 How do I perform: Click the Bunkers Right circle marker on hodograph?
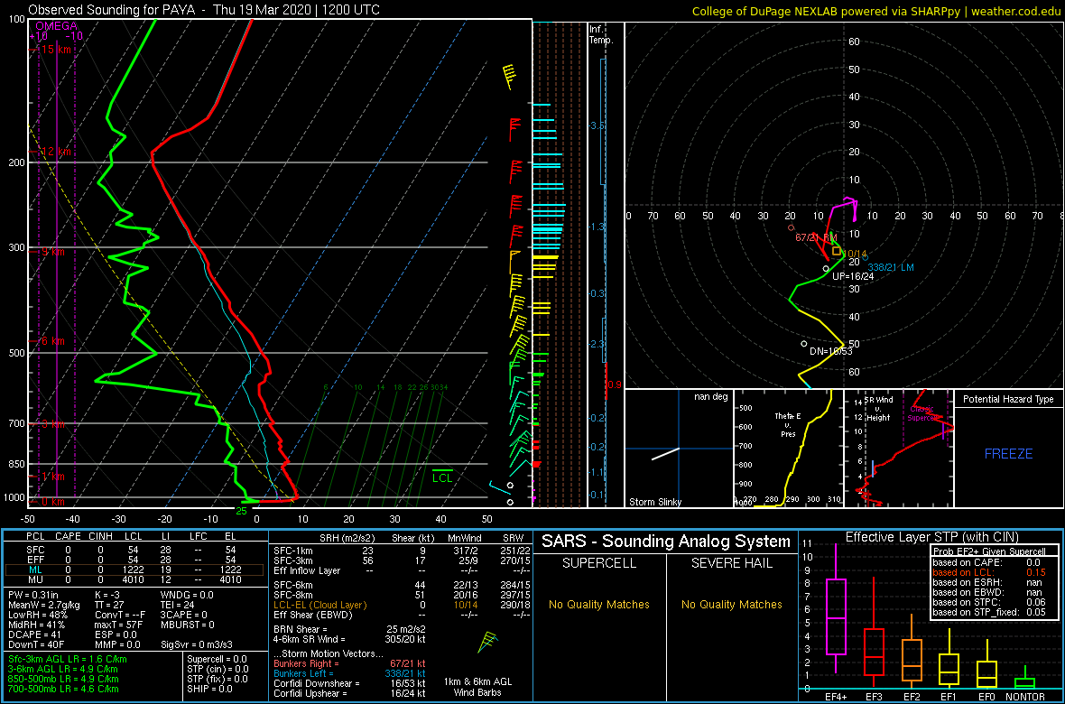point(791,227)
